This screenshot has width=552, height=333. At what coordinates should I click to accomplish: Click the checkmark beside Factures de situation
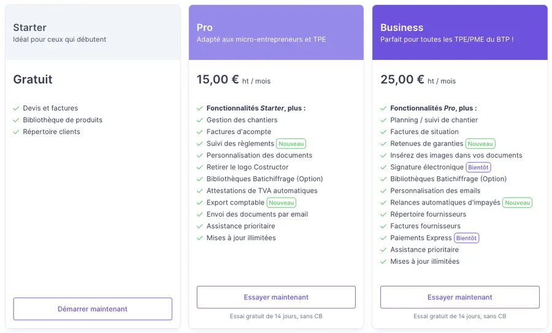[383, 132]
